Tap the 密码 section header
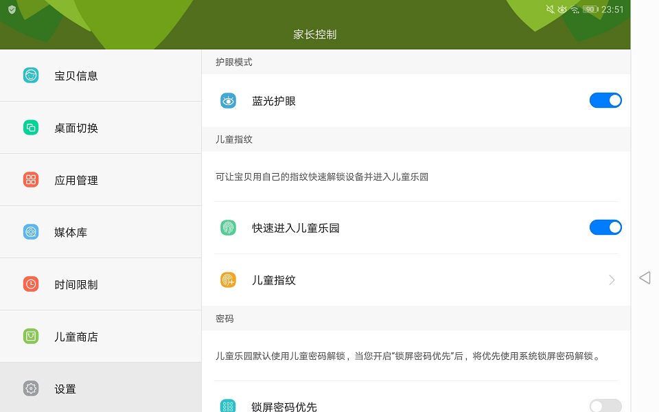The image size is (659, 412). tap(224, 319)
